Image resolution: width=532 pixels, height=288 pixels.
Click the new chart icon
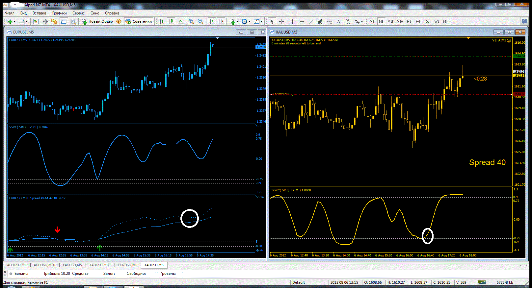10,21
